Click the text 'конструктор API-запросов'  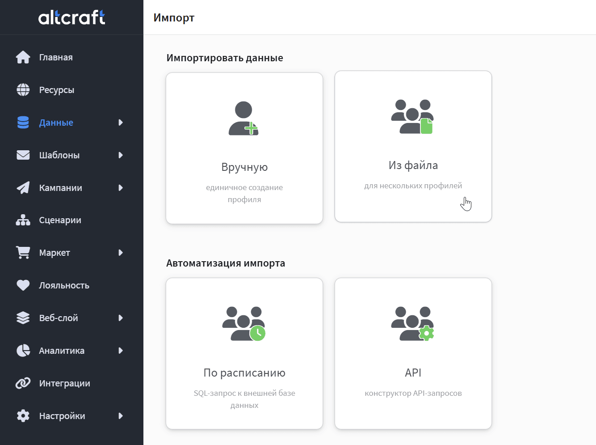click(413, 393)
